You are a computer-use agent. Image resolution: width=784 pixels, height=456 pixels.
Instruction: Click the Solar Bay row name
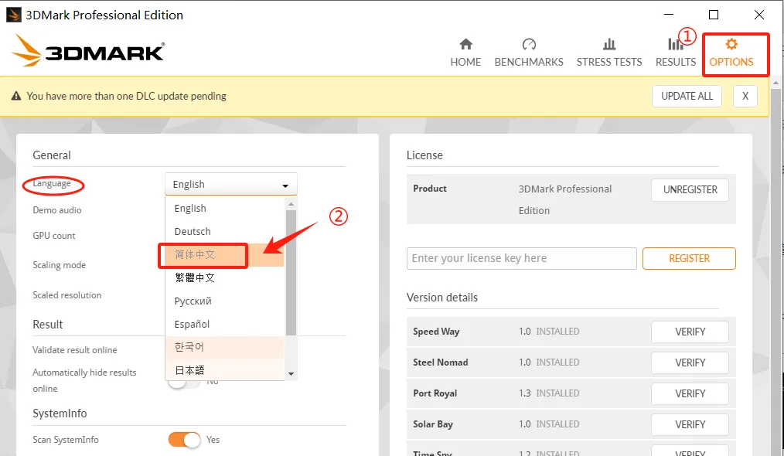click(x=433, y=424)
